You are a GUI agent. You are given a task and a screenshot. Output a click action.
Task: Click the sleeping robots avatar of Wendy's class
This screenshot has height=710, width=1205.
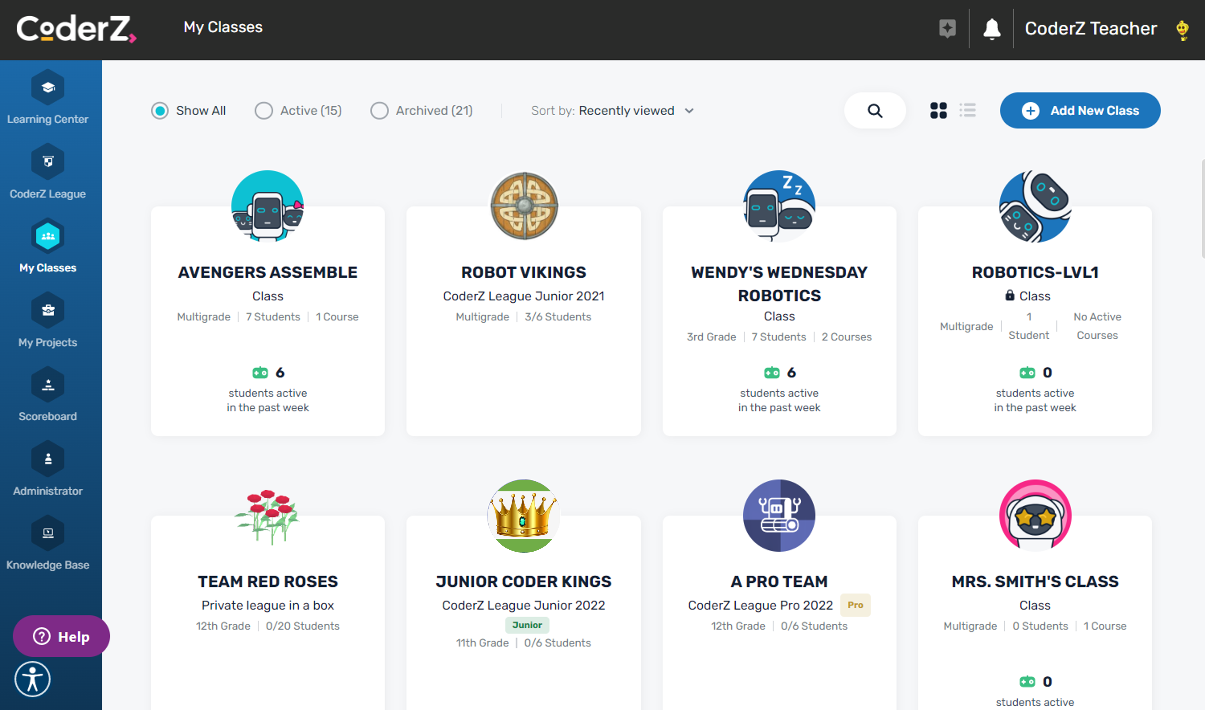tap(779, 206)
